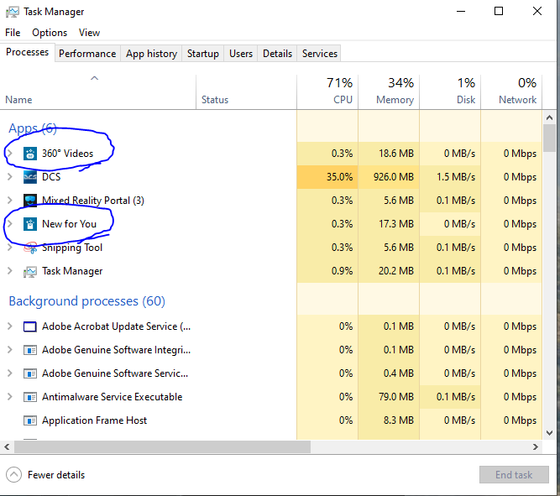
Task: Click the horizontal scrollbar right arrow
Action: point(536,446)
